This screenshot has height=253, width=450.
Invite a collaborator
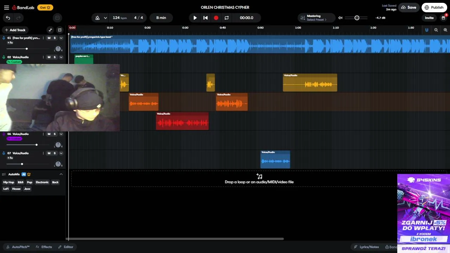tap(429, 18)
